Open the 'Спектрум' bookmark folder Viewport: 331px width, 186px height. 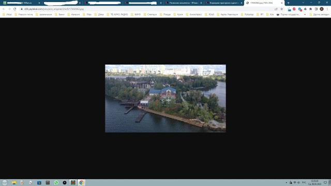[150, 14]
